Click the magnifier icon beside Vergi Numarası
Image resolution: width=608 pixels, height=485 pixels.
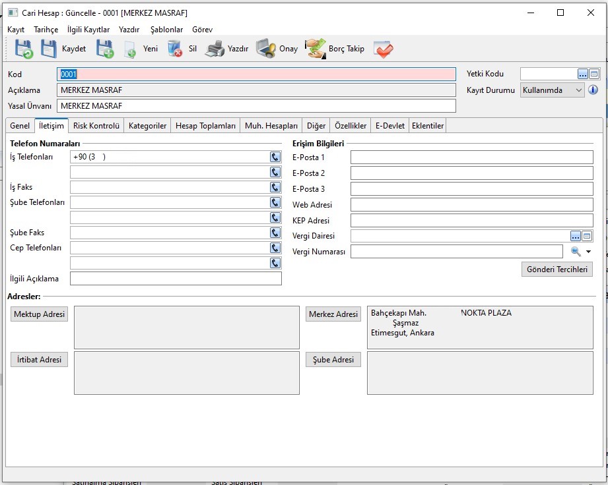(x=576, y=252)
